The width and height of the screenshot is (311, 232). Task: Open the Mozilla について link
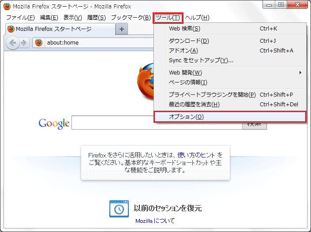pyautogui.click(x=155, y=221)
